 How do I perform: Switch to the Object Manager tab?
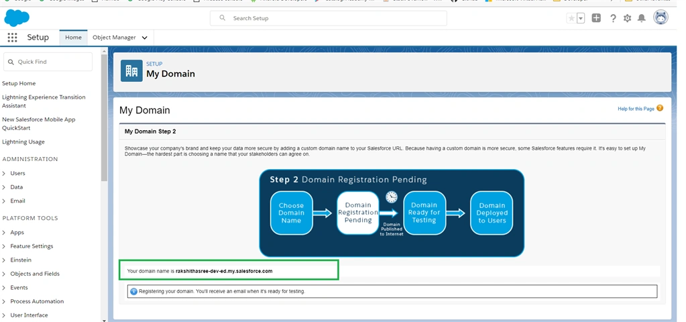[114, 38]
